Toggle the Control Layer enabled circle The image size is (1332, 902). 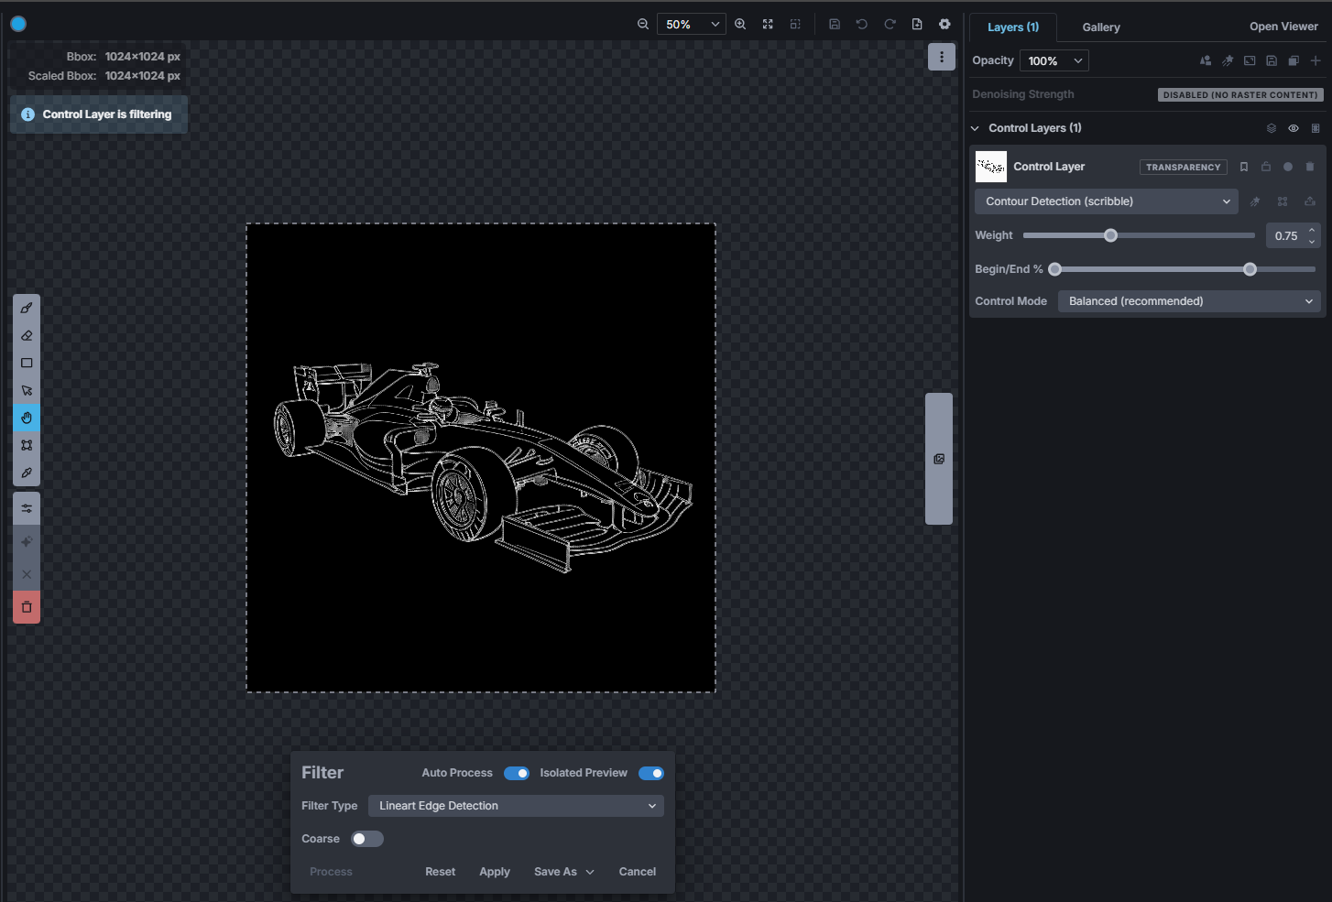click(x=1288, y=167)
